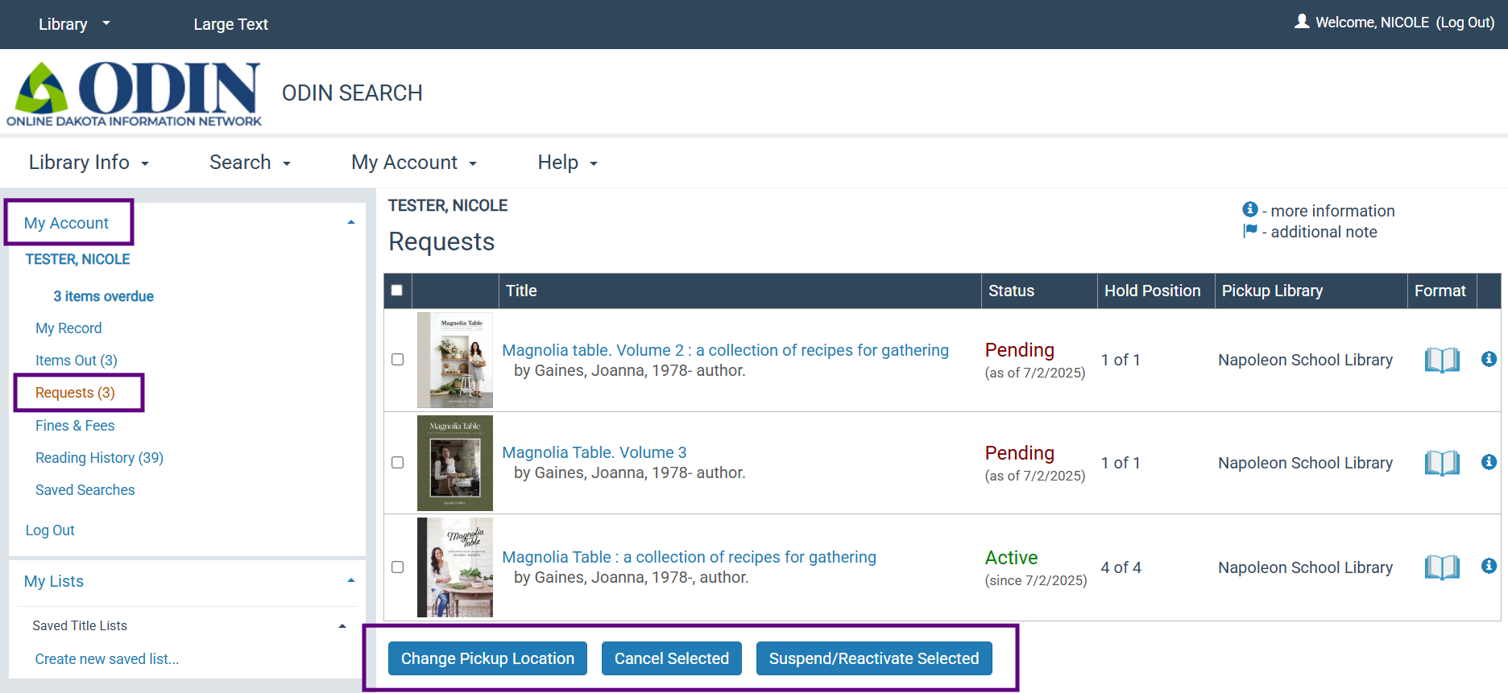Click the ODIN logo image
This screenshot has height=693, width=1508.
pyautogui.click(x=134, y=93)
